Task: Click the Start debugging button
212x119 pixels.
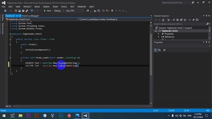Action: click(47, 11)
